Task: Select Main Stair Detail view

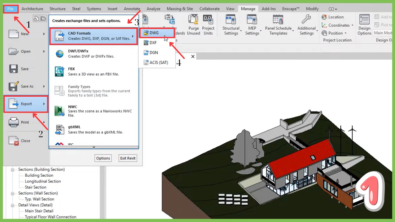Action: [39, 211]
